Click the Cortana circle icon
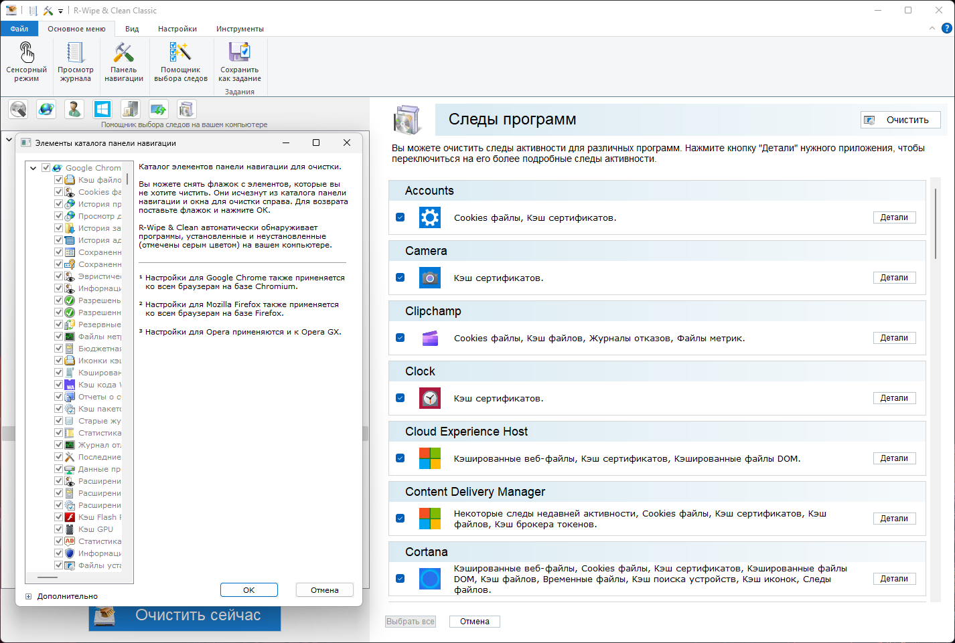The width and height of the screenshot is (955, 643). 430,579
